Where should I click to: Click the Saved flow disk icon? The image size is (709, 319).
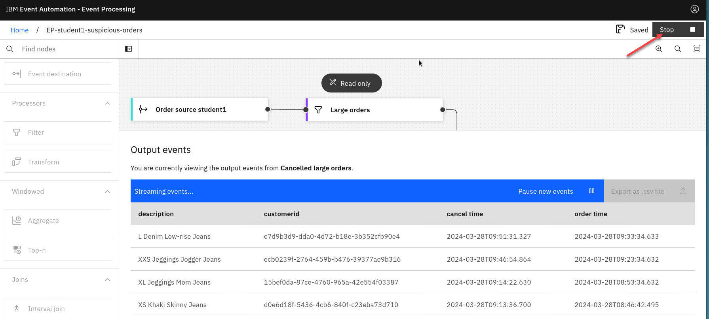pos(620,29)
